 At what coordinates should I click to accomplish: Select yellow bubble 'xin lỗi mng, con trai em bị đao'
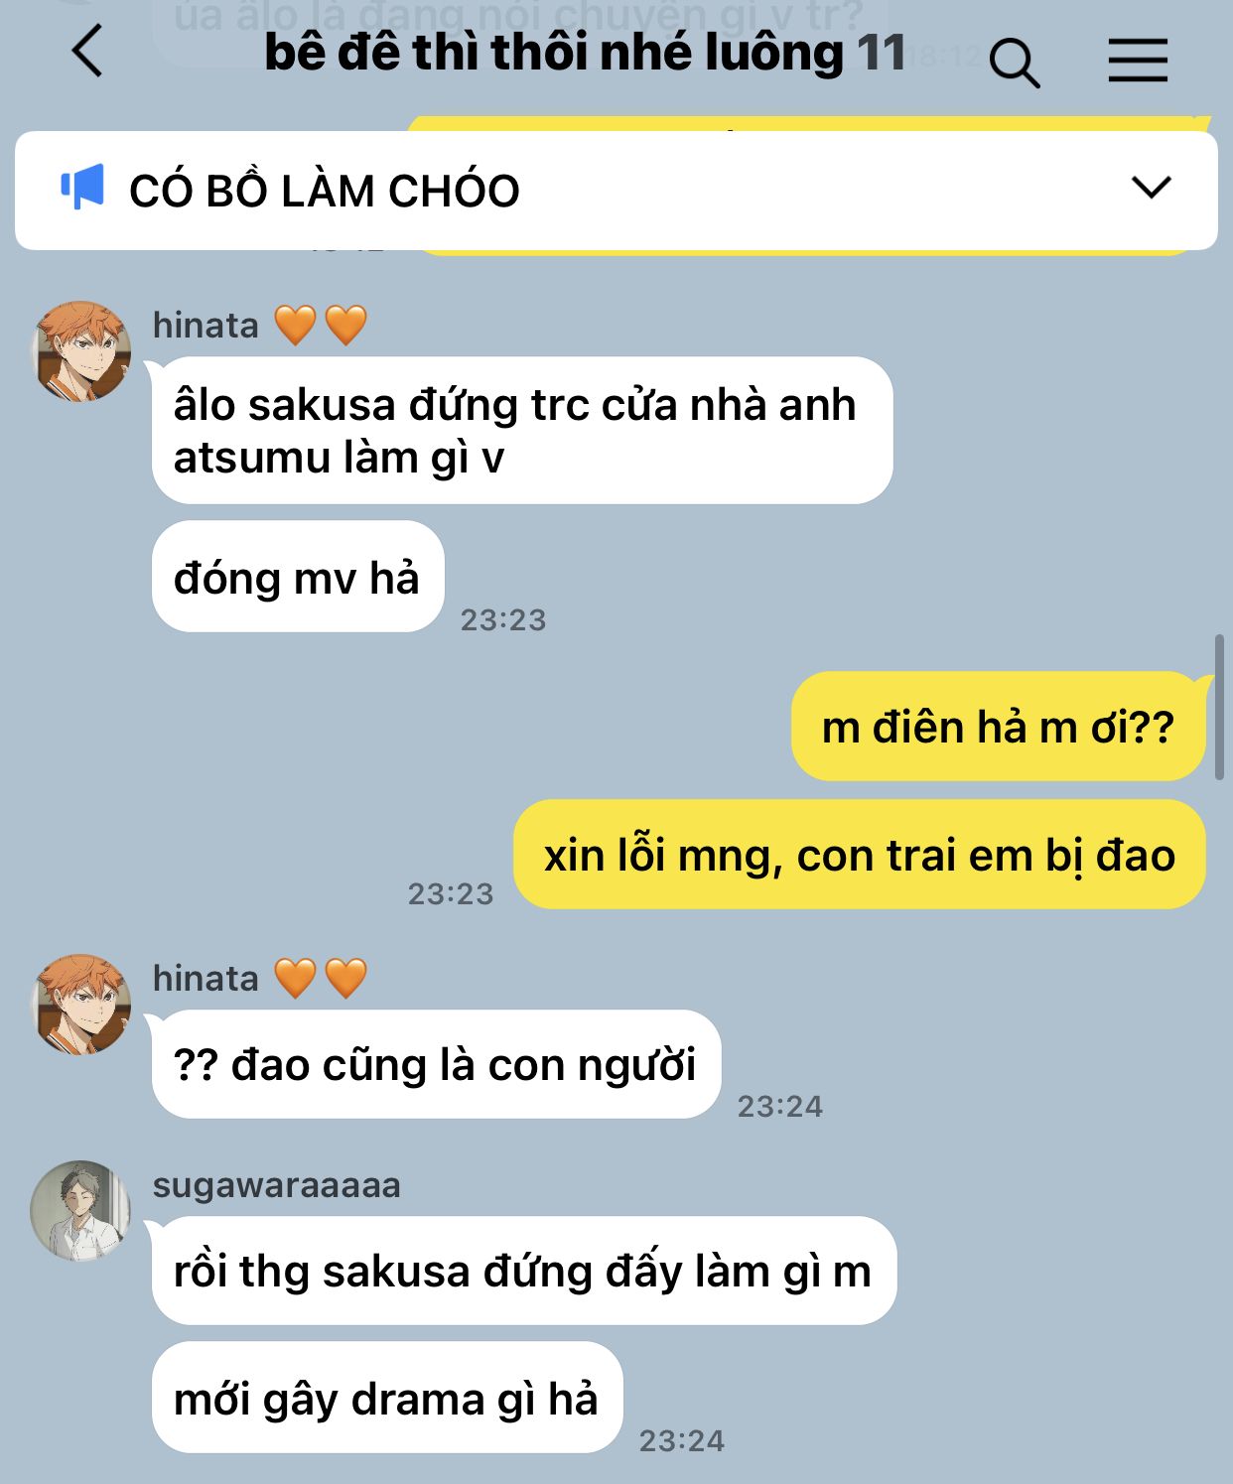point(860,855)
